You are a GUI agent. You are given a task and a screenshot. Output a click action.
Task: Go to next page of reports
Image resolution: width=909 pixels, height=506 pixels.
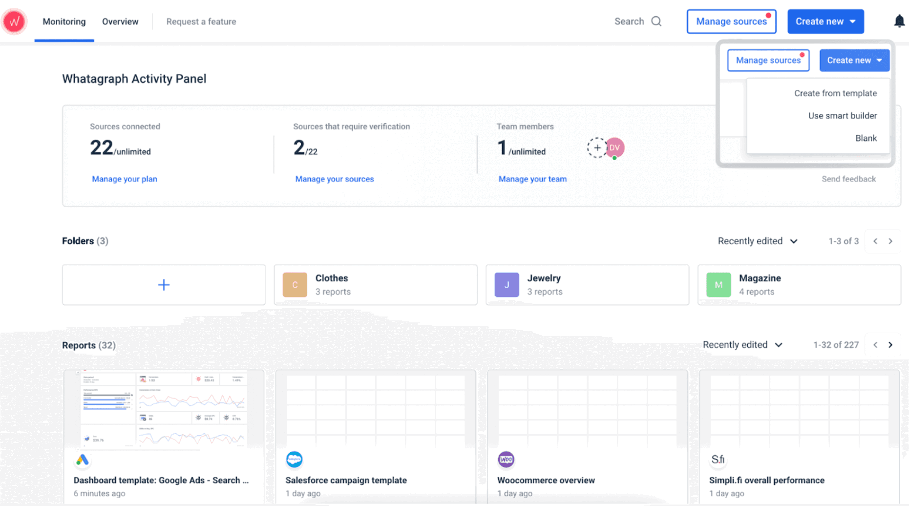890,345
